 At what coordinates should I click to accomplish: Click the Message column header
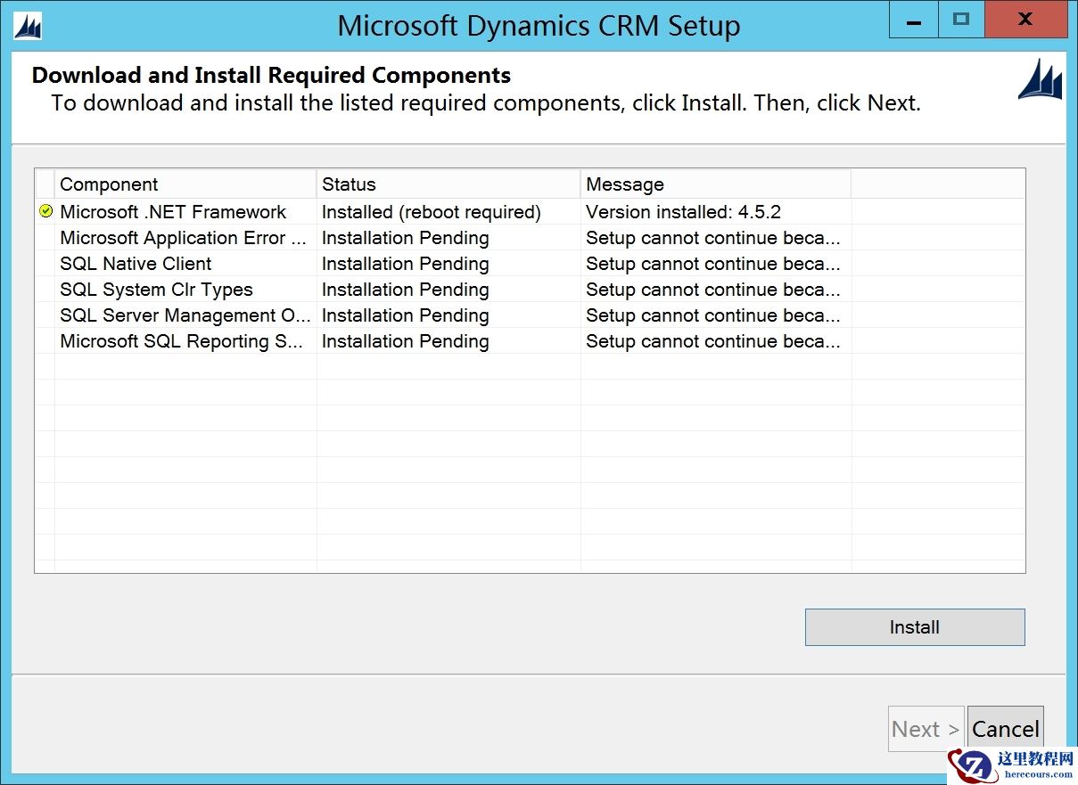click(624, 184)
